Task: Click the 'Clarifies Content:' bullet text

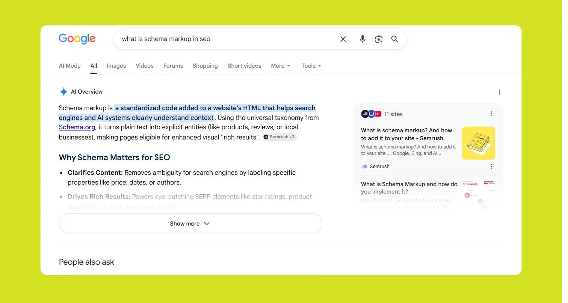Action: point(95,173)
